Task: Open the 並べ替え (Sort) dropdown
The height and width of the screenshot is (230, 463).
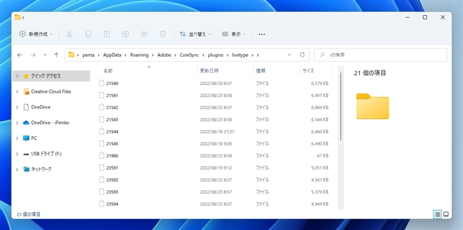Action: tap(195, 34)
